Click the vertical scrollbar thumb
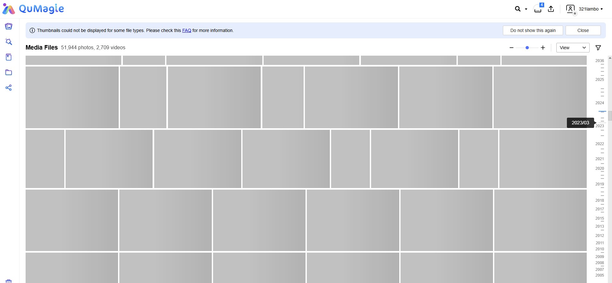Screen dimensions: 612x283 (x=610, y=116)
